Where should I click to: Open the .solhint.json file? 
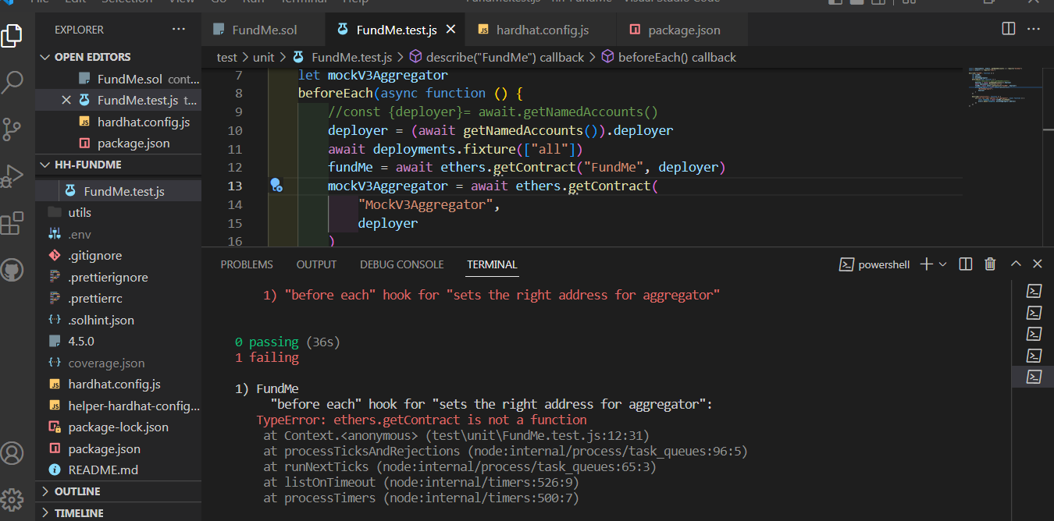[x=118, y=320]
